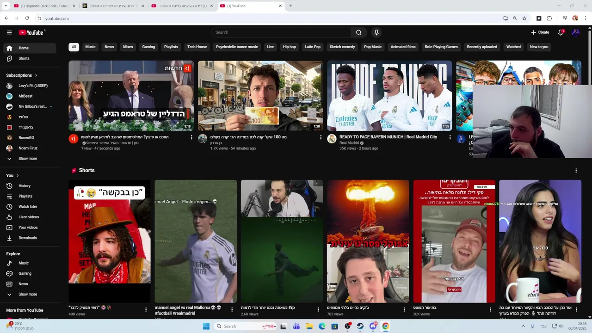
Task: Open the Chrome three-dot menu
Action: click(x=586, y=18)
